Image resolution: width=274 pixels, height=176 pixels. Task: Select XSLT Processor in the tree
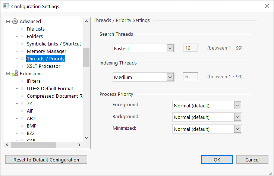tap(44, 66)
